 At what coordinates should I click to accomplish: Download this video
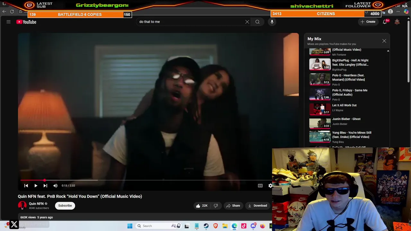(x=258, y=206)
